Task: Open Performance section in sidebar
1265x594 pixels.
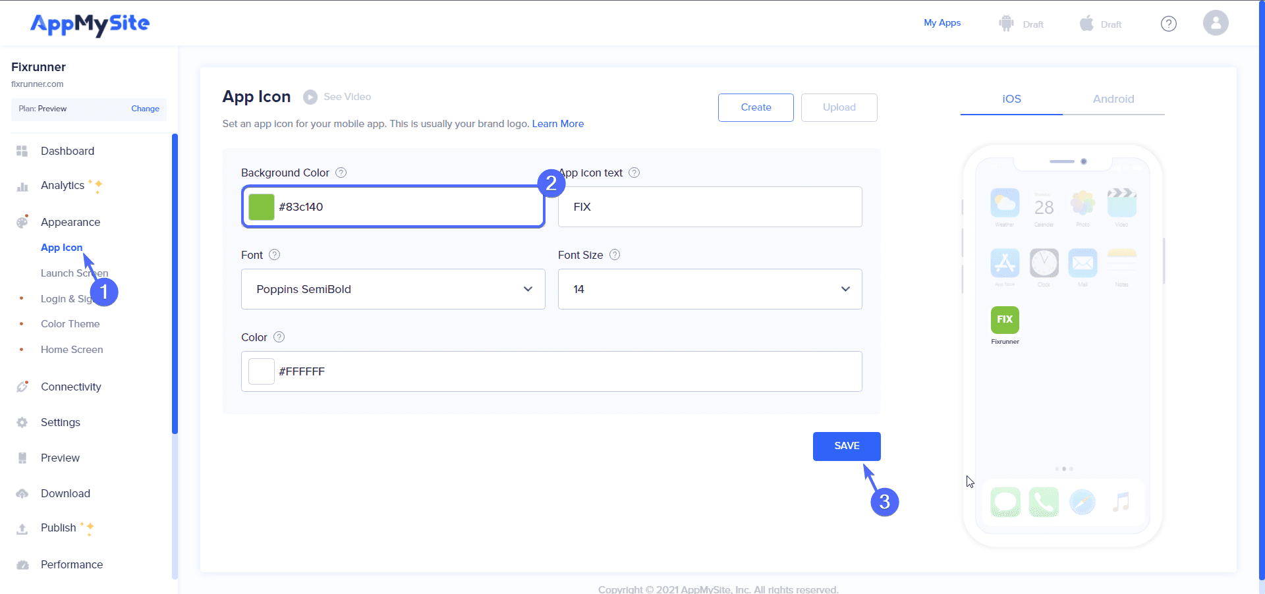Action: 72,564
